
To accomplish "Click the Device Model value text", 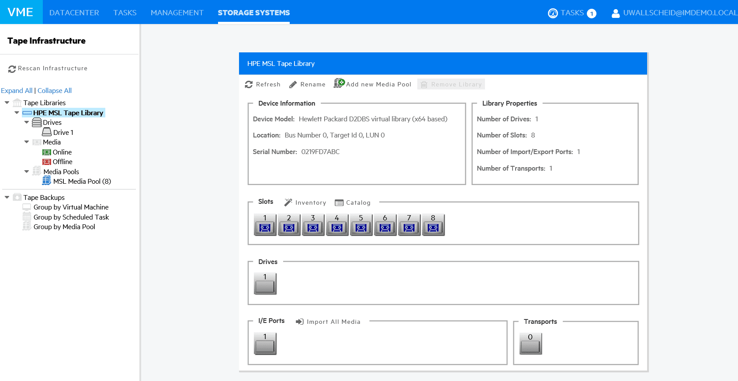I will pos(373,119).
